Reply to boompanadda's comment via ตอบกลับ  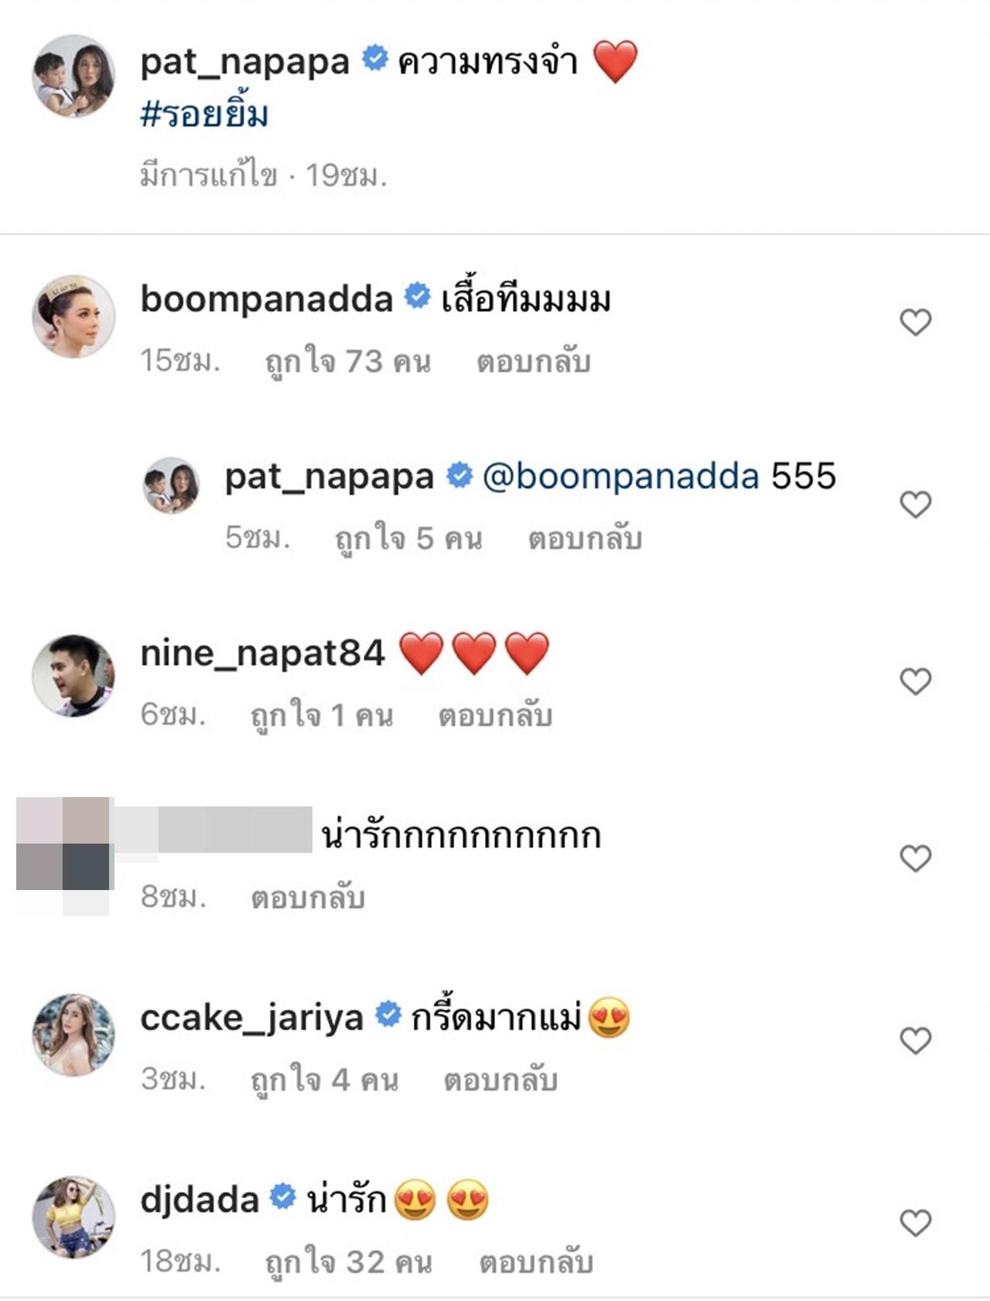534,361
